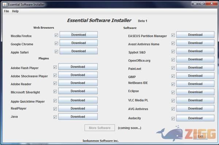Uncheck the Adobe Reader checkbox
Screen dimensions: 219x145
click(x=55, y=83)
